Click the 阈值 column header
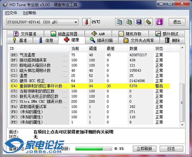 96,48
